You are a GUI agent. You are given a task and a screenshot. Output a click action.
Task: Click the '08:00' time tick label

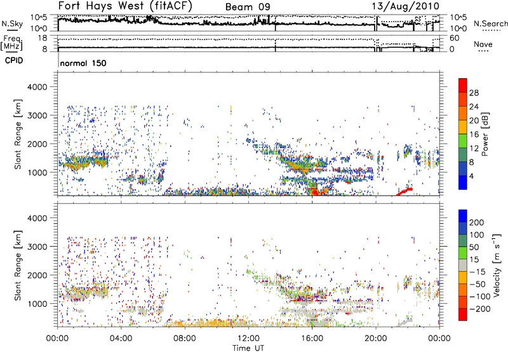point(185,338)
